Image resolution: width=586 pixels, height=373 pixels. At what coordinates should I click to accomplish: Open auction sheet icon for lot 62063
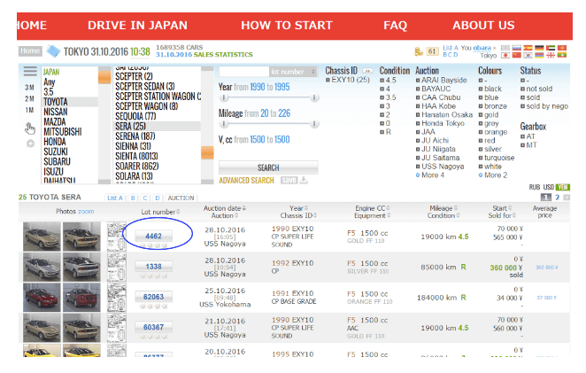pos(116,298)
